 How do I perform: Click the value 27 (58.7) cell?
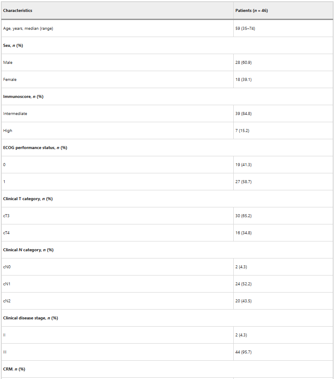244,182
